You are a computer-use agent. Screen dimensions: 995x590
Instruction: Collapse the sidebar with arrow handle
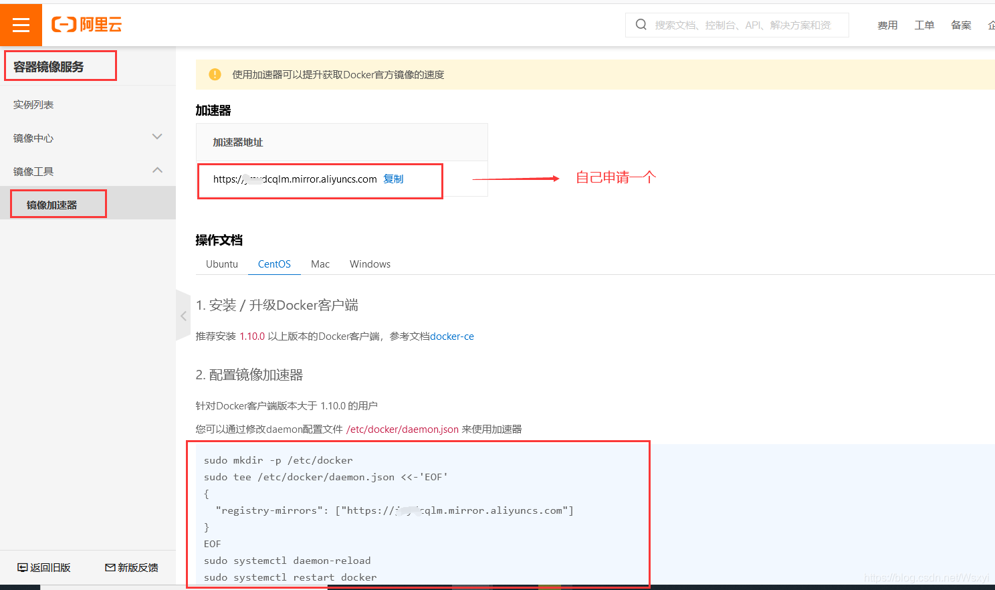(x=183, y=316)
